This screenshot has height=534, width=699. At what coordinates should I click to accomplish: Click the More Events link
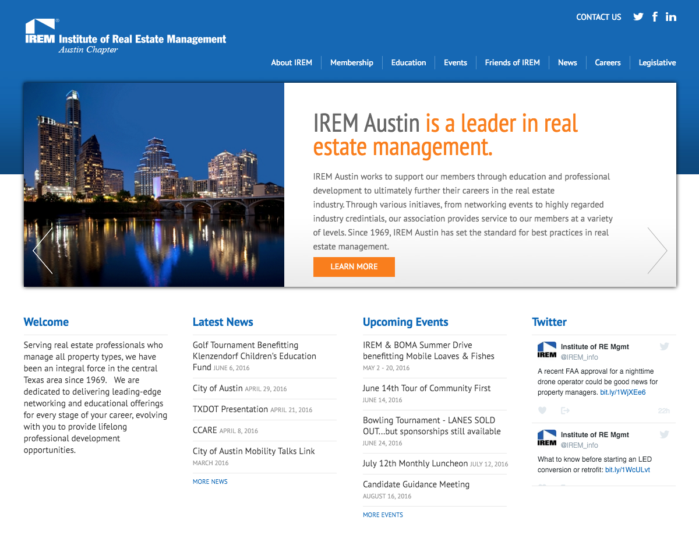click(383, 515)
